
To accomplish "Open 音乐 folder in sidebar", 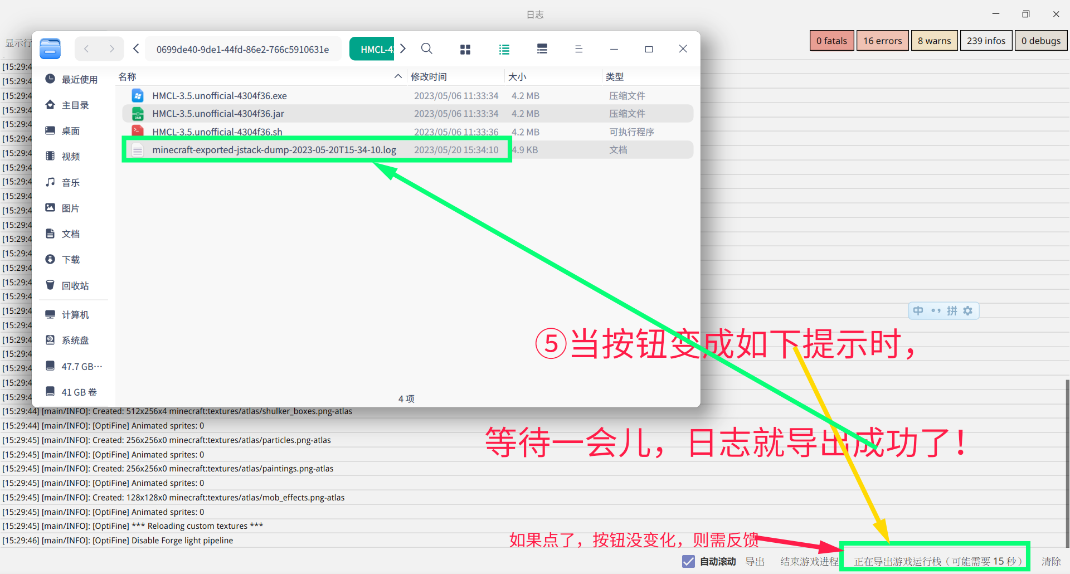I will coord(73,182).
